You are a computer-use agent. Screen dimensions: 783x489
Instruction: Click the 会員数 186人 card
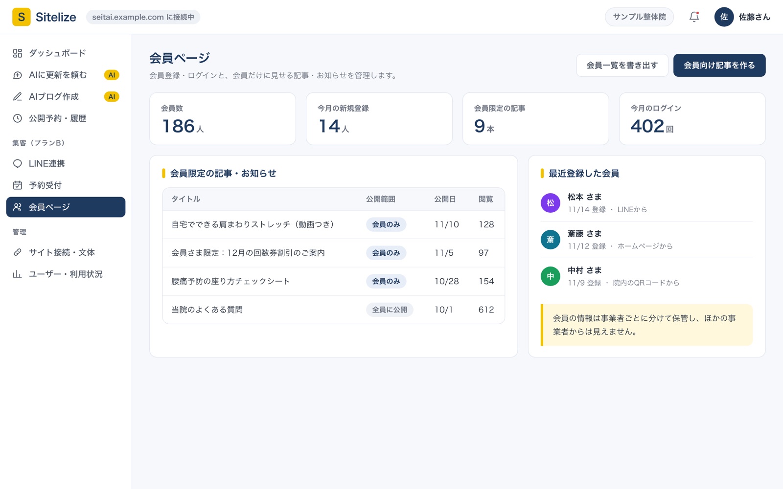tap(223, 119)
